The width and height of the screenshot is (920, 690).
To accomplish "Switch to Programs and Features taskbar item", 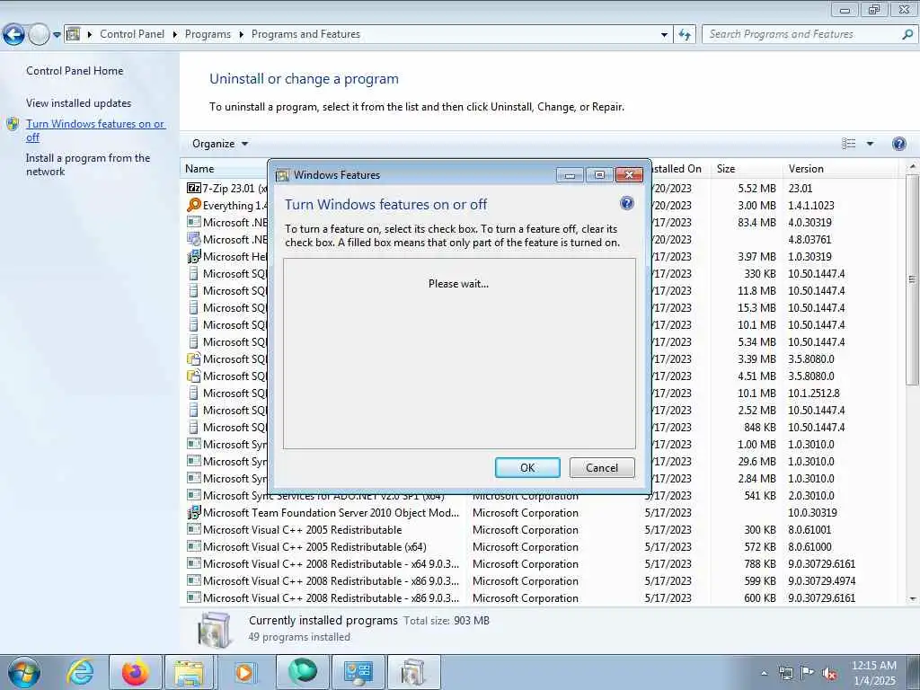I will pyautogui.click(x=413, y=672).
